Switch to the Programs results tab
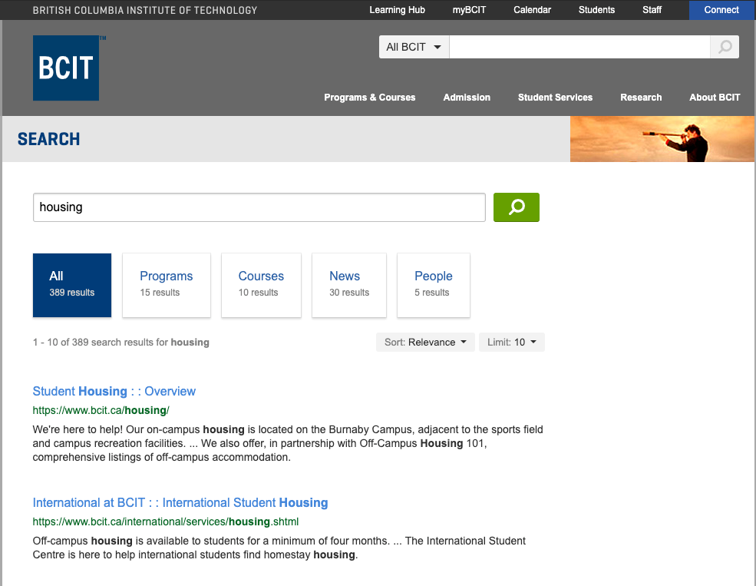The image size is (756, 586). (x=167, y=285)
